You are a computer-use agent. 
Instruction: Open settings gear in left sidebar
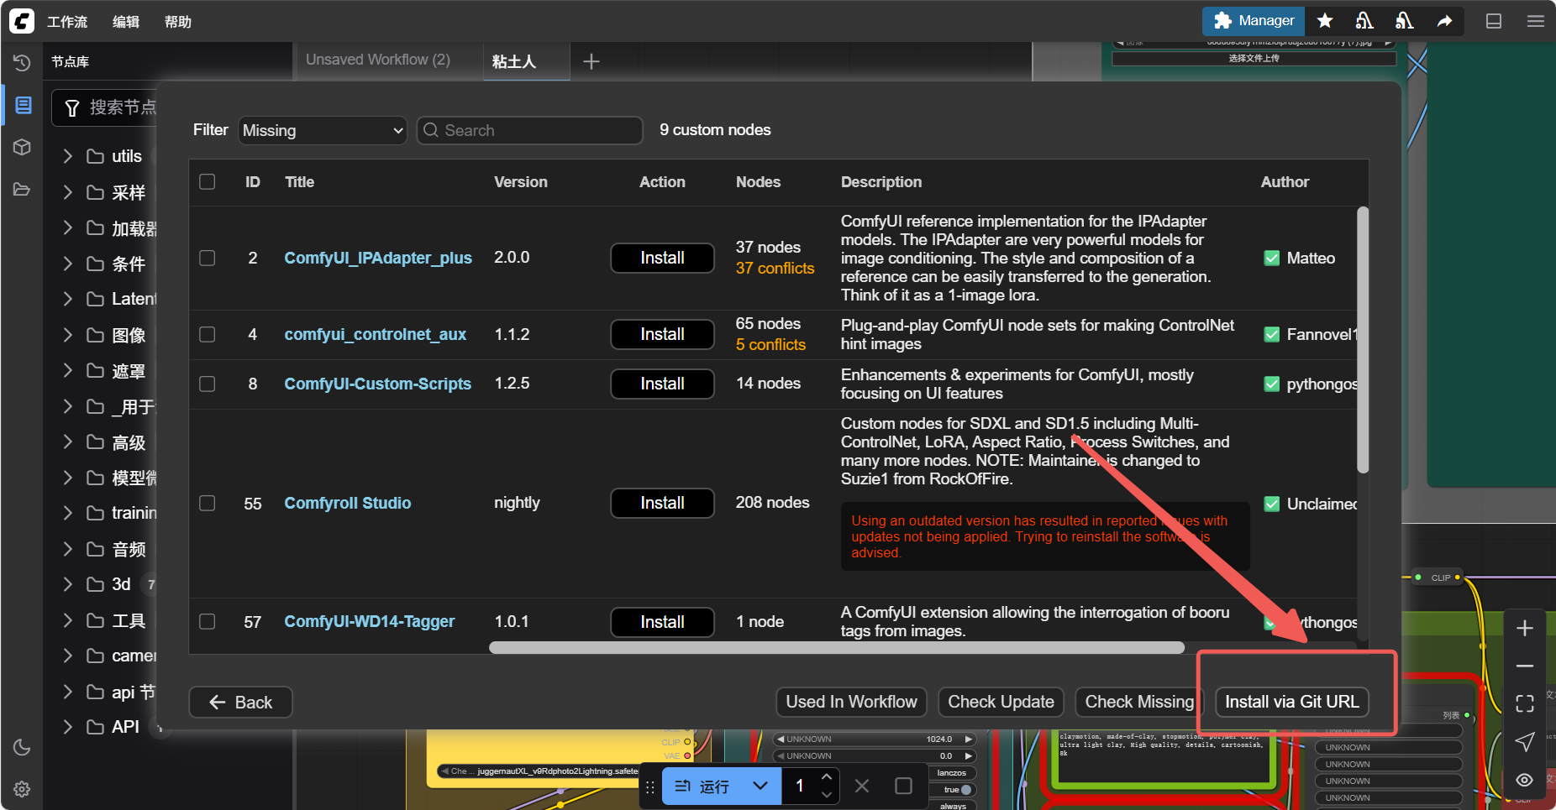[x=22, y=789]
